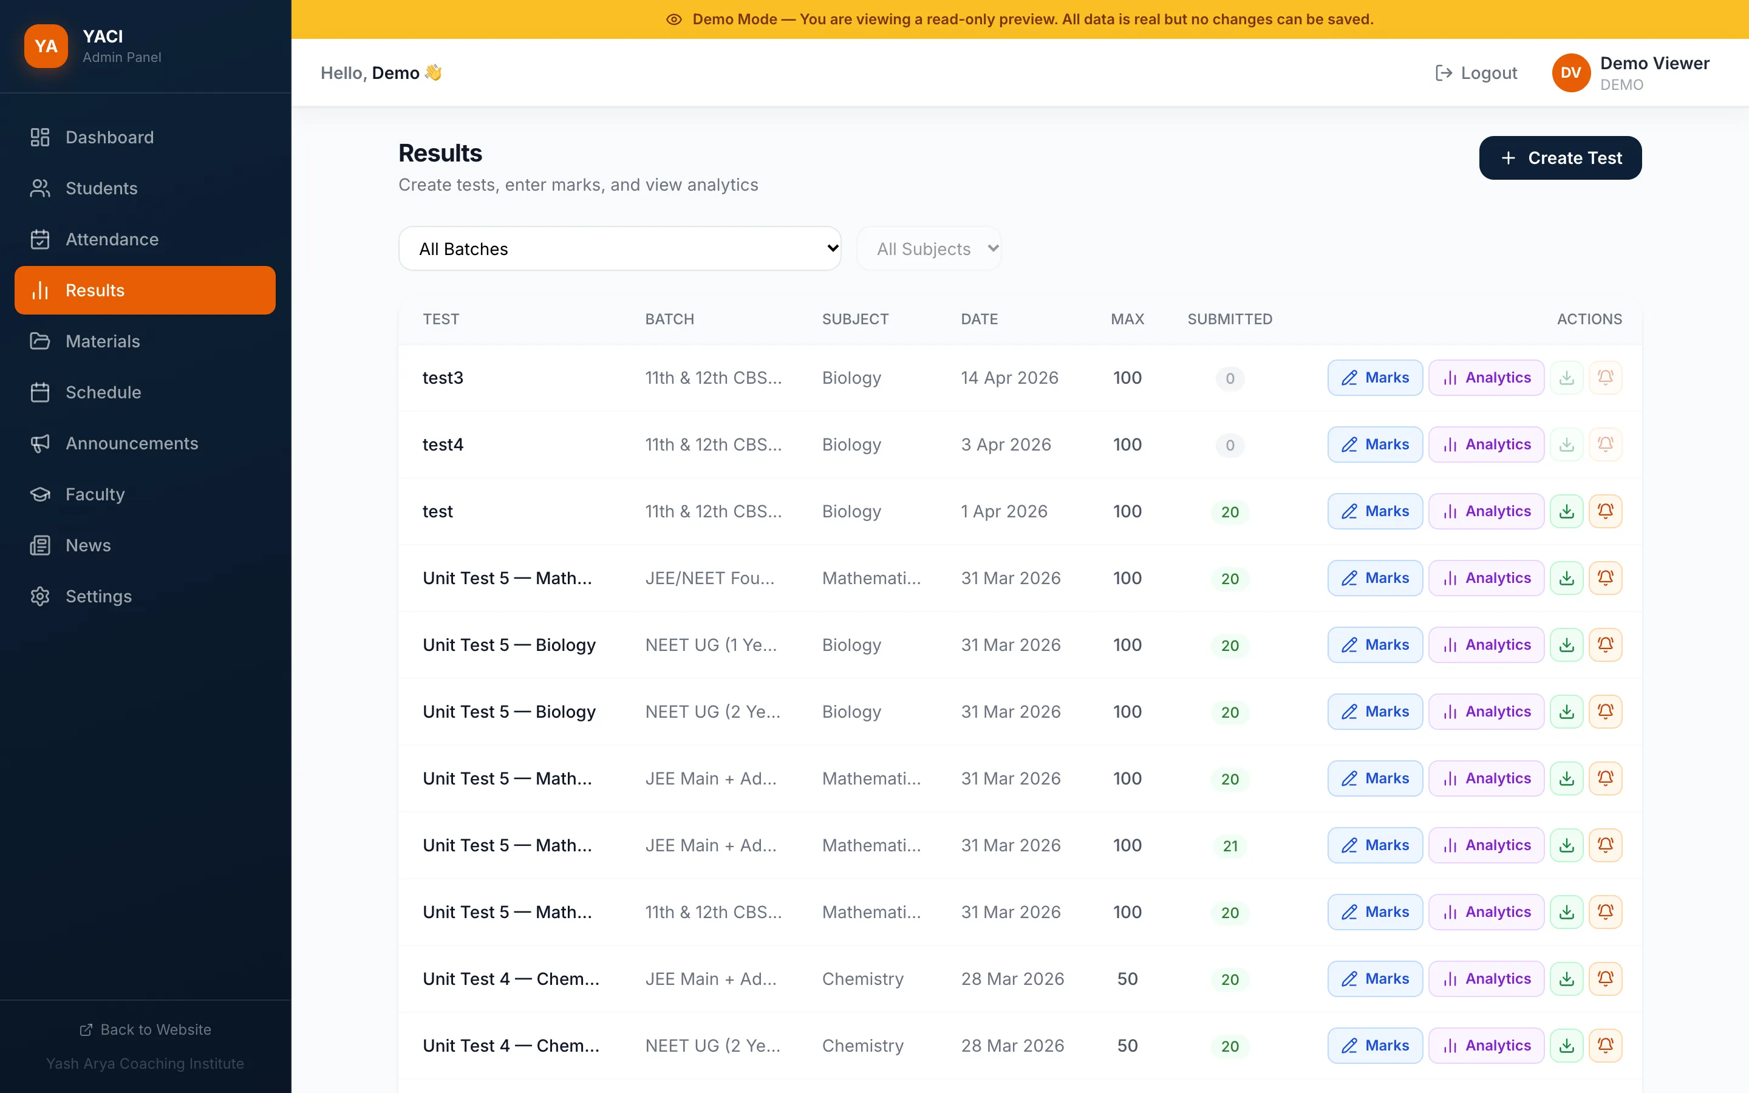Click the Faculty graduation cap icon
The image size is (1749, 1093).
41,494
